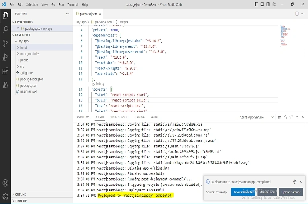Expand the Timeline section

pyautogui.click(x=42, y=201)
